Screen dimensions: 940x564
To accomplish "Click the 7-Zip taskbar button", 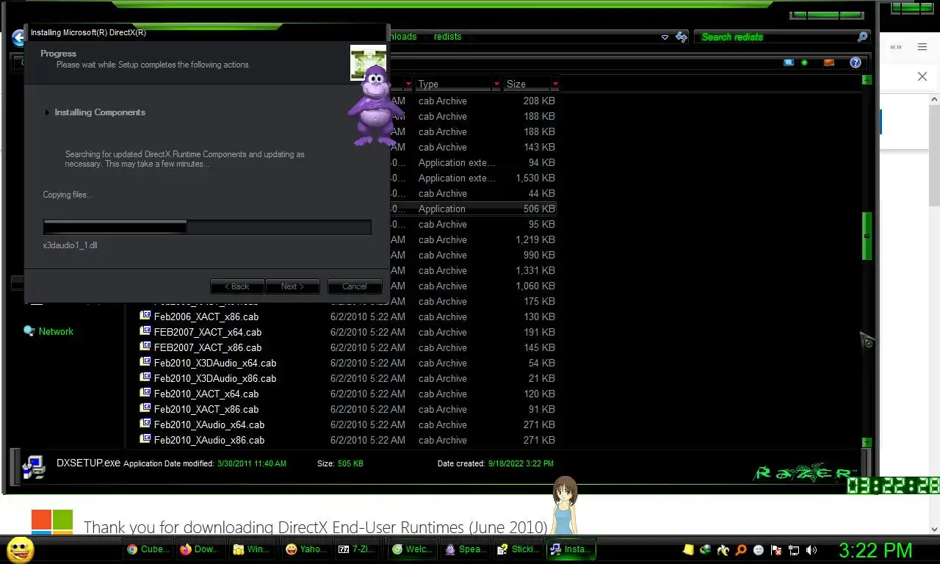I will (358, 549).
